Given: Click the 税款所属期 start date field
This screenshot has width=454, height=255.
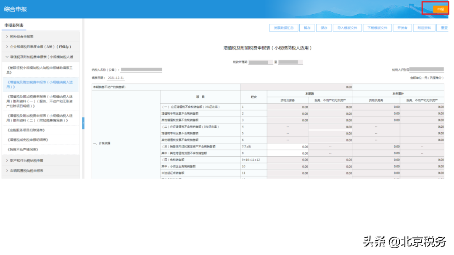Looking at the screenshot, I should 261,62.
